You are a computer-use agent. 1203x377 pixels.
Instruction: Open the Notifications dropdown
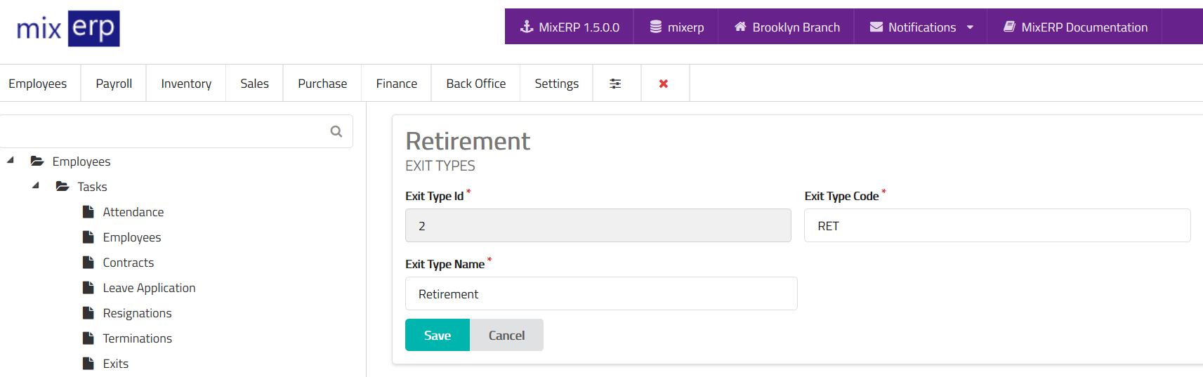click(921, 27)
